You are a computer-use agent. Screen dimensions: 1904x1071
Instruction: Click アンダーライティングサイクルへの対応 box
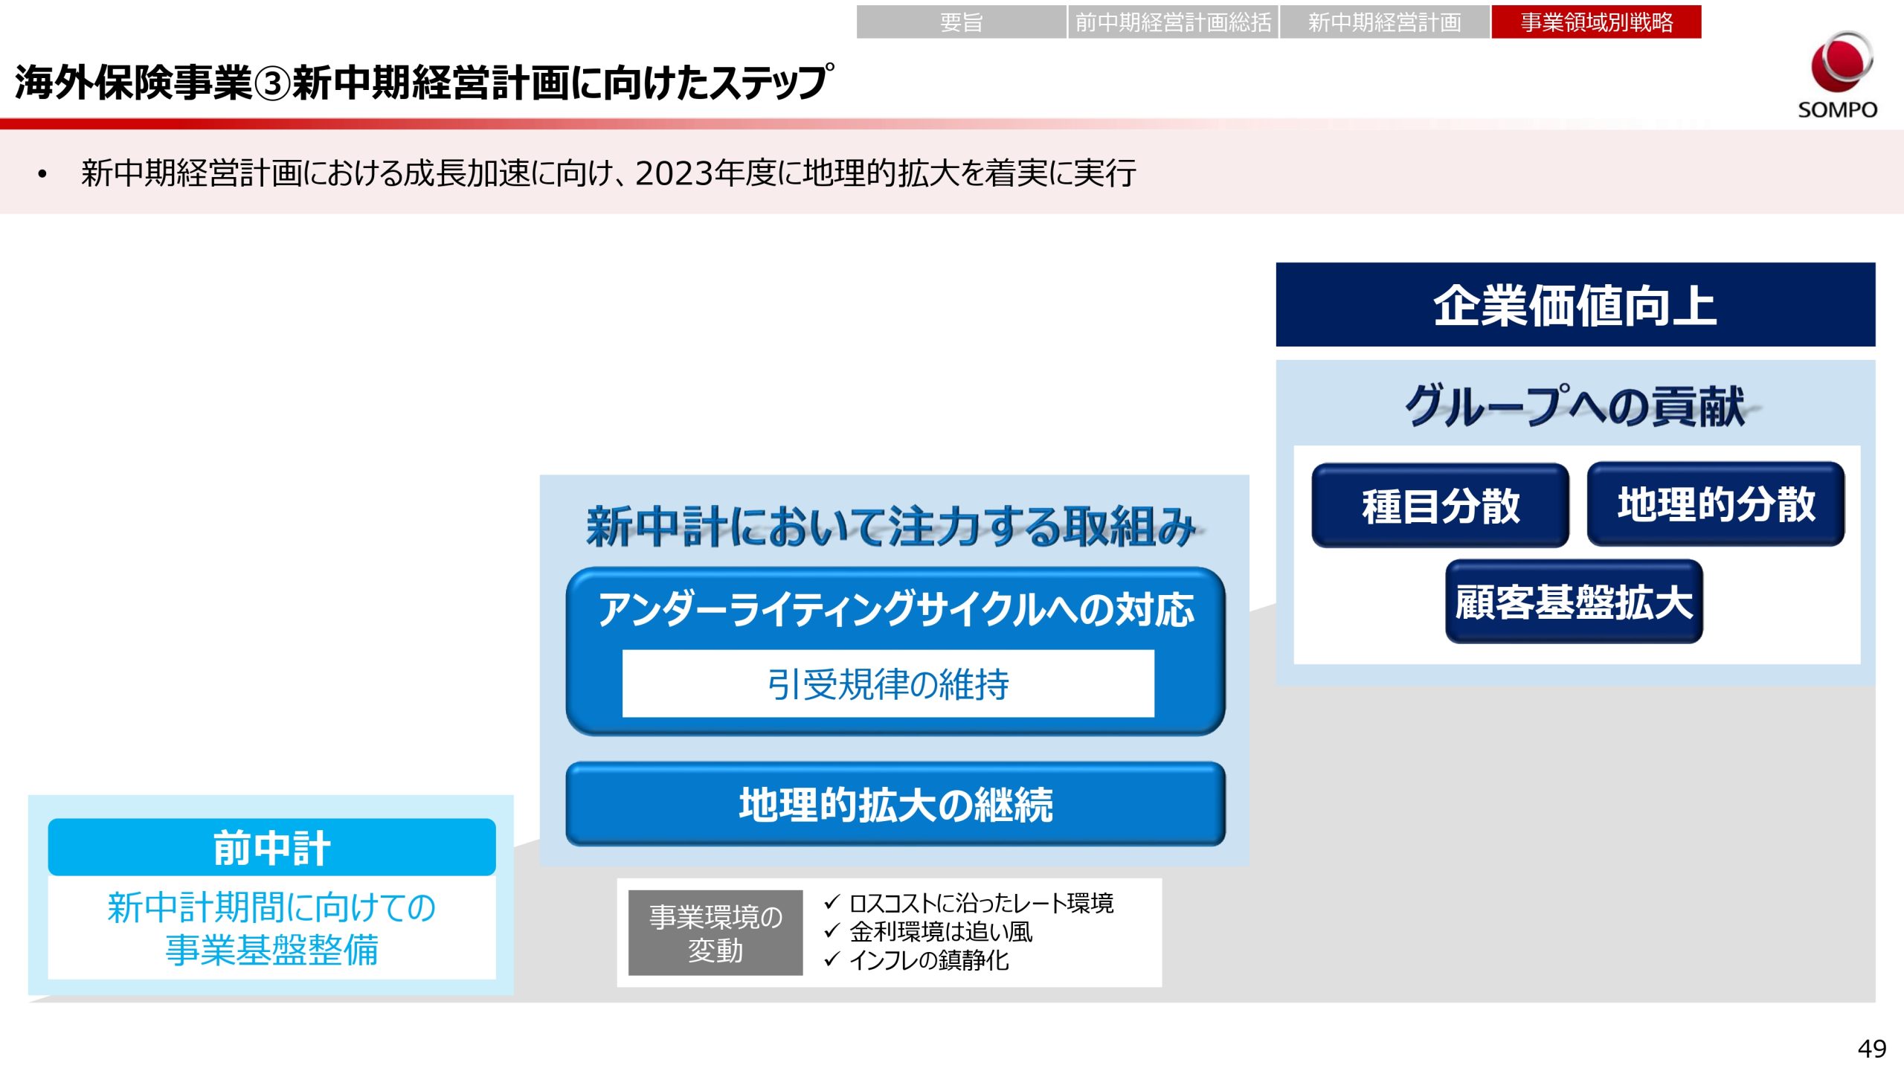point(895,652)
